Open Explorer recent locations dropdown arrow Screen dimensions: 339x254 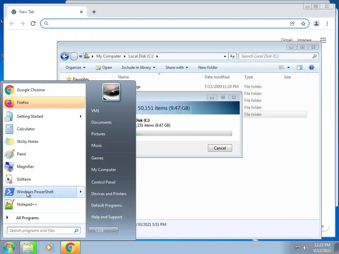tap(80, 56)
